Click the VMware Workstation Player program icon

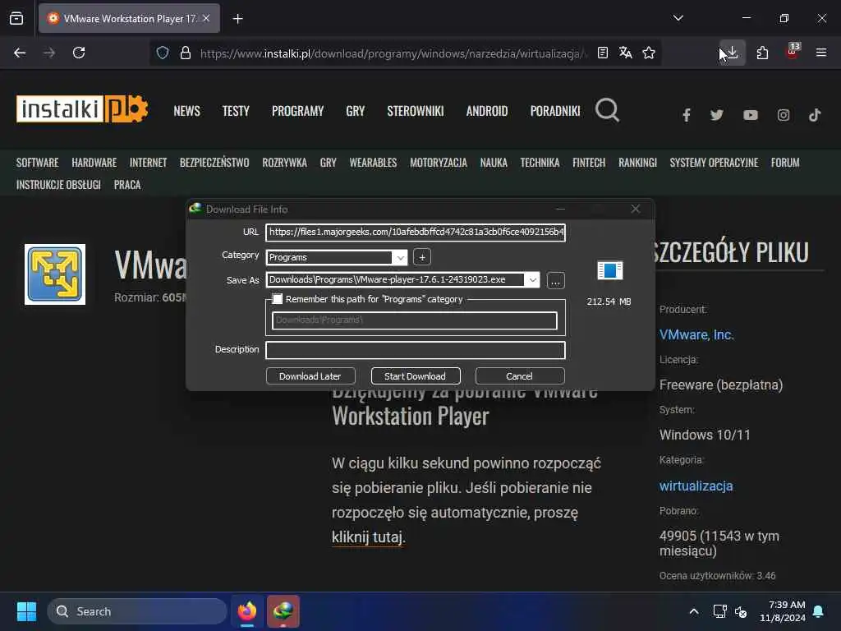click(x=55, y=274)
